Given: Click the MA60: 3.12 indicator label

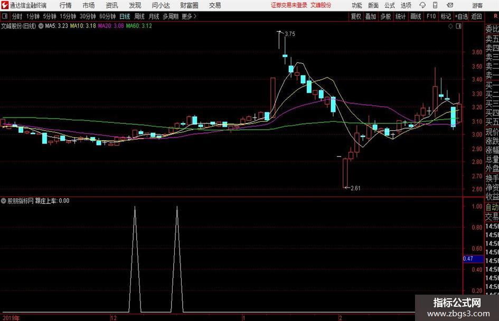Looking at the screenshot, I should click(139, 26).
